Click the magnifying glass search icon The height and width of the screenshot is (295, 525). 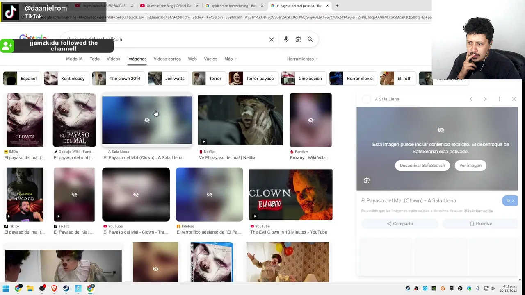point(310,39)
